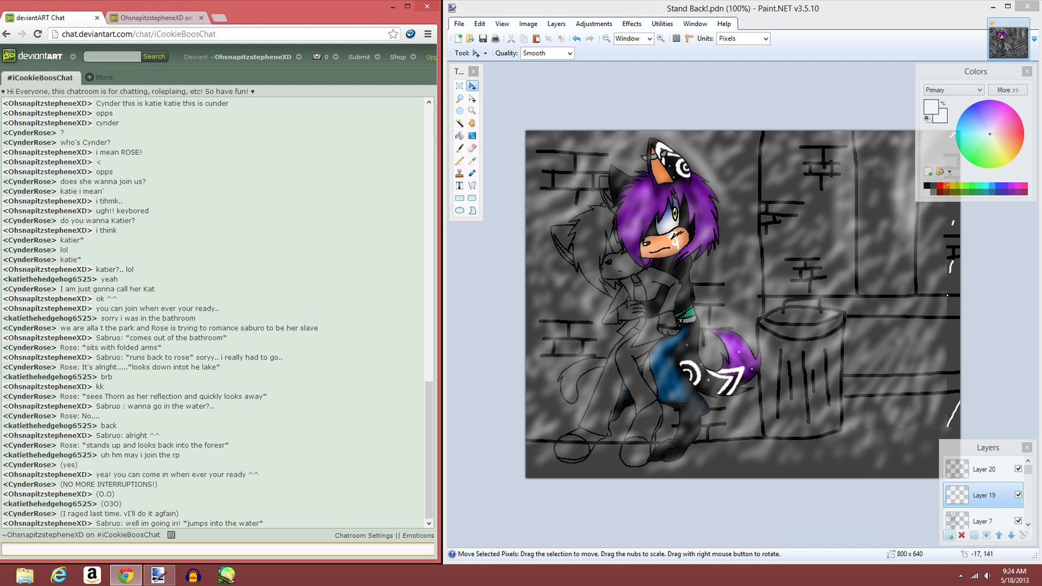Select the Rounded Rectangle tool
The width and height of the screenshot is (1042, 586).
472,198
